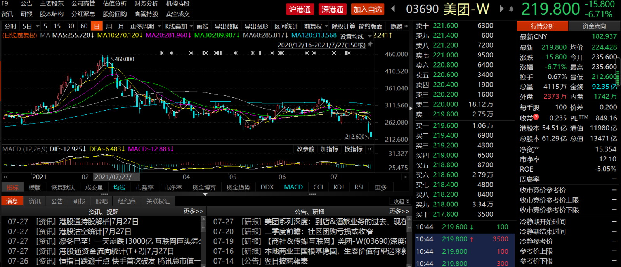621x267 pixels.
Task: Show the KDJ indicator
Action: (339, 187)
